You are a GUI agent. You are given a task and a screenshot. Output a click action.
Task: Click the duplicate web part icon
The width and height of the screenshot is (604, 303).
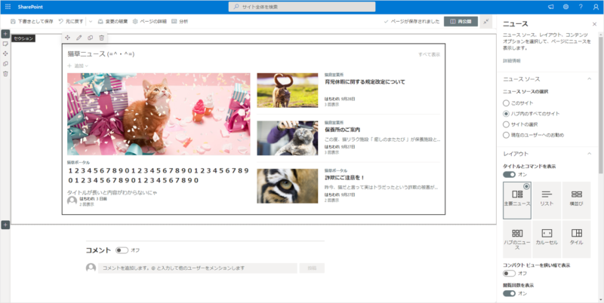click(x=90, y=38)
